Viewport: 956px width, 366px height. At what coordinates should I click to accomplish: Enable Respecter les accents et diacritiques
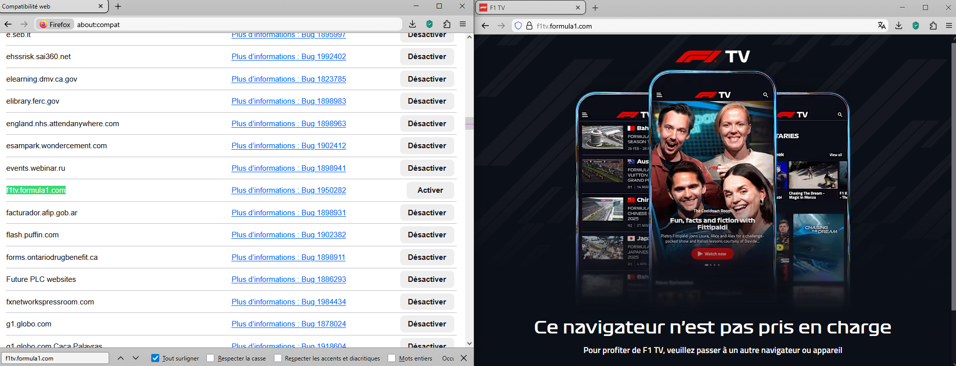click(277, 358)
